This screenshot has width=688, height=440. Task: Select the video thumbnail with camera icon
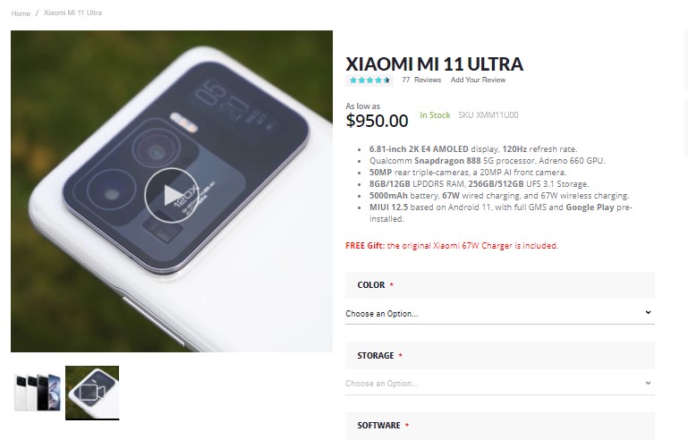pos(92,393)
